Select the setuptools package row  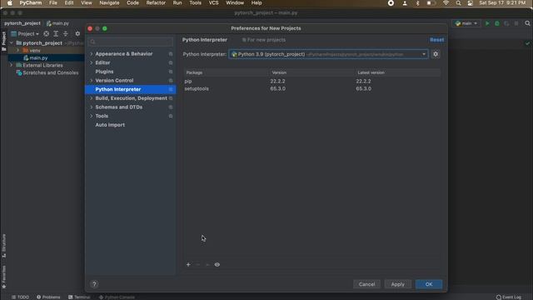[312, 89]
